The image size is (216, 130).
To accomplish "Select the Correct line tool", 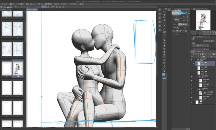I will (x=164, y=71).
